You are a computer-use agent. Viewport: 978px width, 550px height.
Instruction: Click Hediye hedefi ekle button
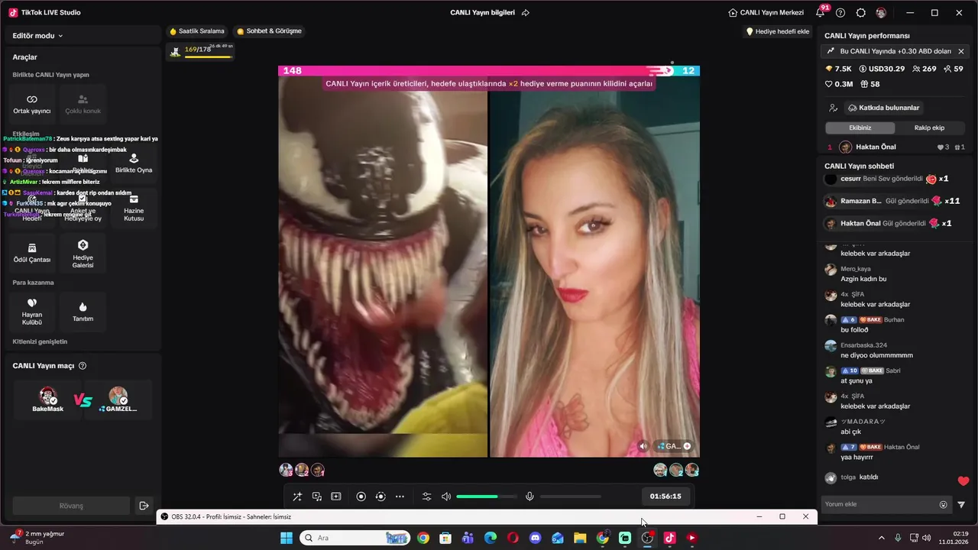coord(778,31)
